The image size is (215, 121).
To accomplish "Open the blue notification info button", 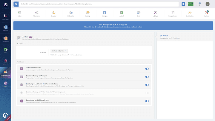I will (183, 4).
